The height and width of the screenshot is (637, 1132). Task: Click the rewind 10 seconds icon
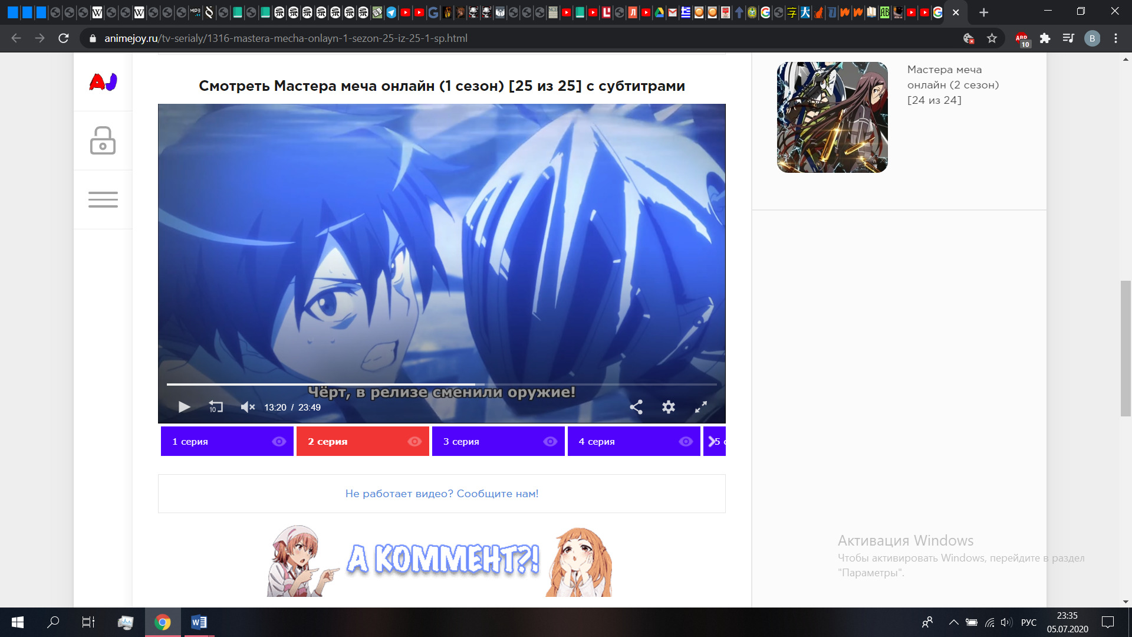click(x=216, y=407)
